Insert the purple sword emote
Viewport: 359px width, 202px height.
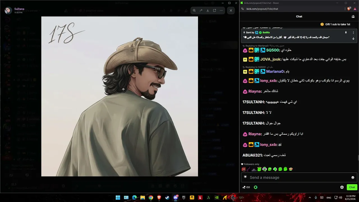click(x=248, y=169)
